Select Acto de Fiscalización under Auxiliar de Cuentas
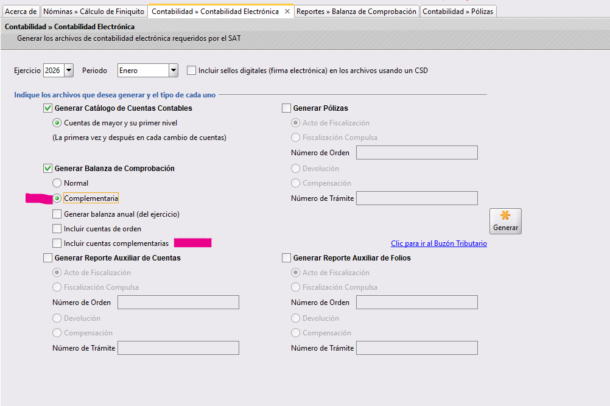Viewport: 610px width, 406px height. coord(57,273)
